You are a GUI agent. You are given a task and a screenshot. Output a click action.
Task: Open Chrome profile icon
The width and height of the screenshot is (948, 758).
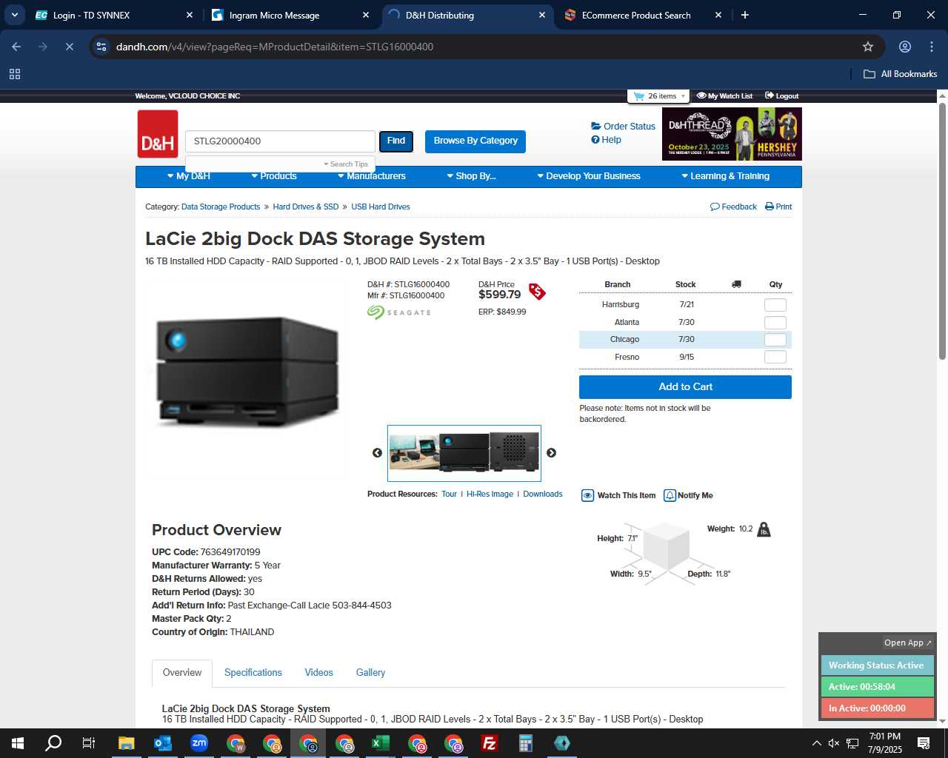905,47
